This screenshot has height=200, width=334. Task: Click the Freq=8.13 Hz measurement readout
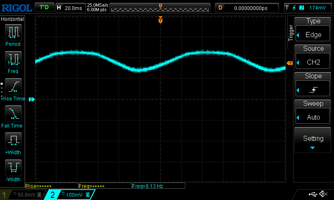[158, 186]
